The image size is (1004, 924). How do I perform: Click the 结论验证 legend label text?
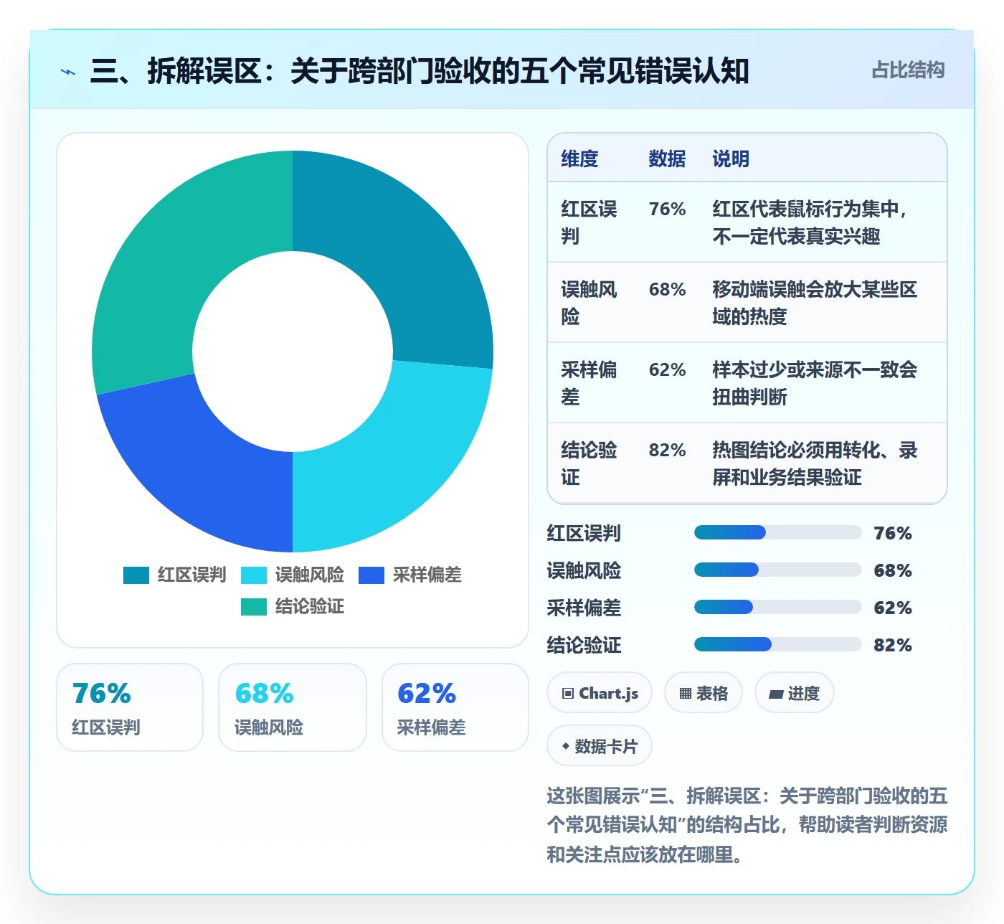[x=310, y=607]
